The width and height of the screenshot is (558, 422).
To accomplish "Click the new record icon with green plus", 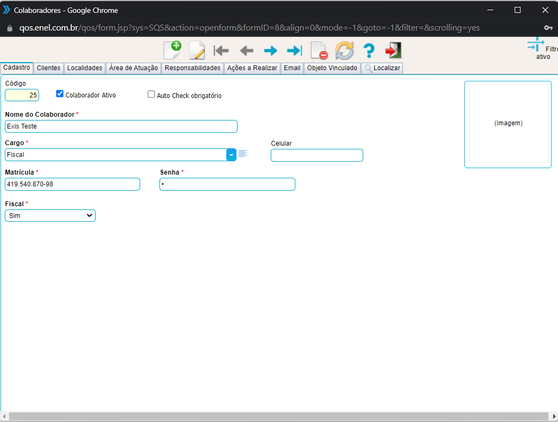I will 172,50.
